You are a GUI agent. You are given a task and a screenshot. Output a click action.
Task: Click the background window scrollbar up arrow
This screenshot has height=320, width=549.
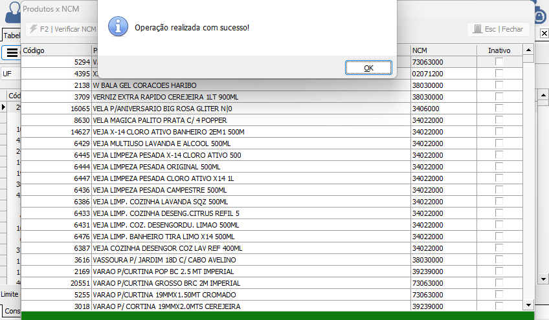click(543, 95)
